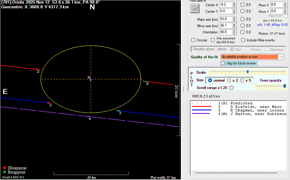This screenshot has width=290, height=180.
Task: Click the Center Y value field
Action: 225,12
